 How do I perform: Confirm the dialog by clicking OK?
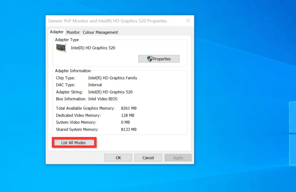118,157
